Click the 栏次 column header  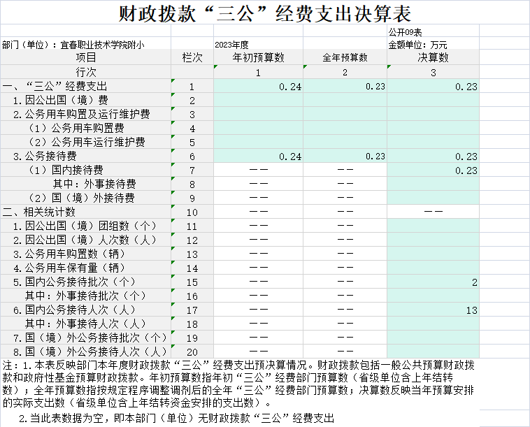tap(192, 57)
